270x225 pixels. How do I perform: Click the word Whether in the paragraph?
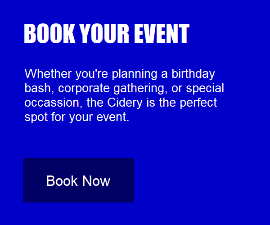48,73
